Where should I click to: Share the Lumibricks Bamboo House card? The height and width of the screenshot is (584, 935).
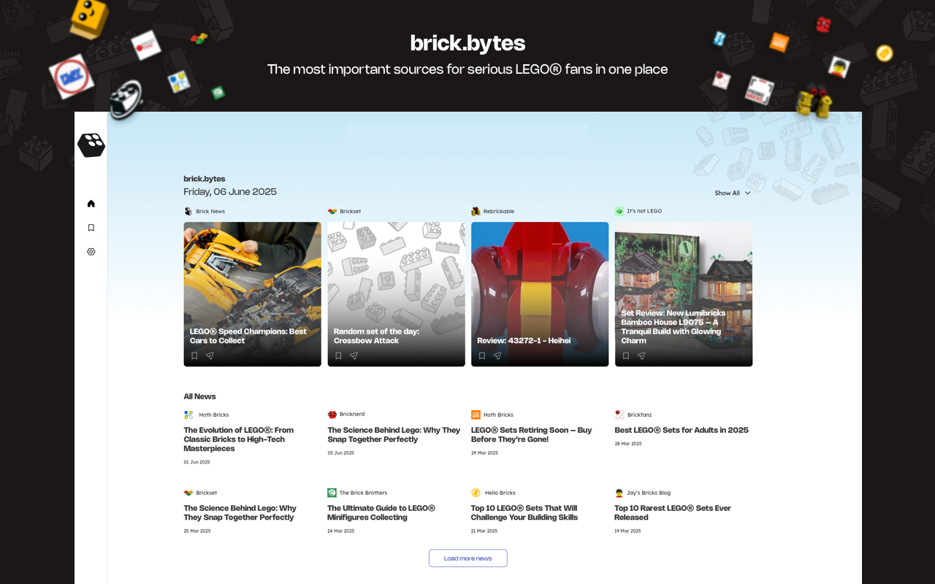click(x=641, y=356)
